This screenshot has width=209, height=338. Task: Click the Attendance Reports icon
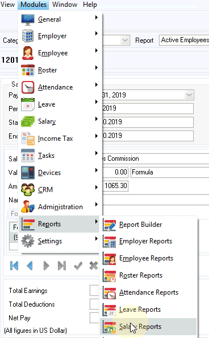click(x=109, y=292)
